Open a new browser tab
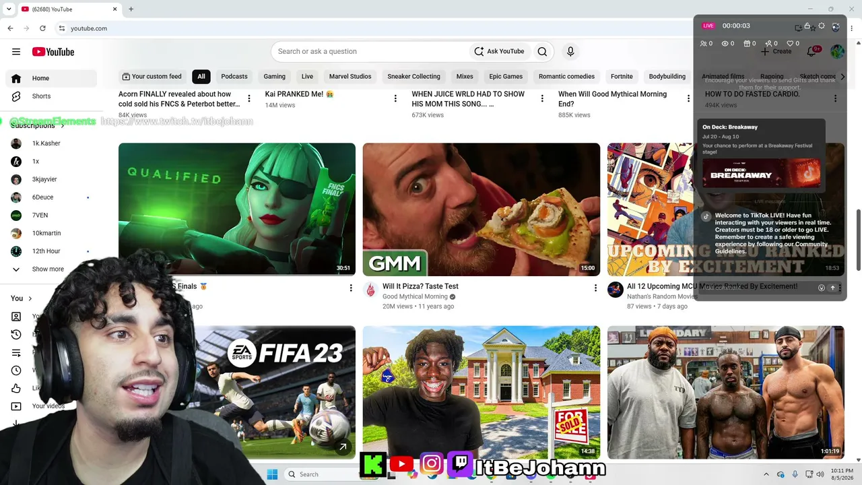Image resolution: width=862 pixels, height=485 pixels. [131, 9]
